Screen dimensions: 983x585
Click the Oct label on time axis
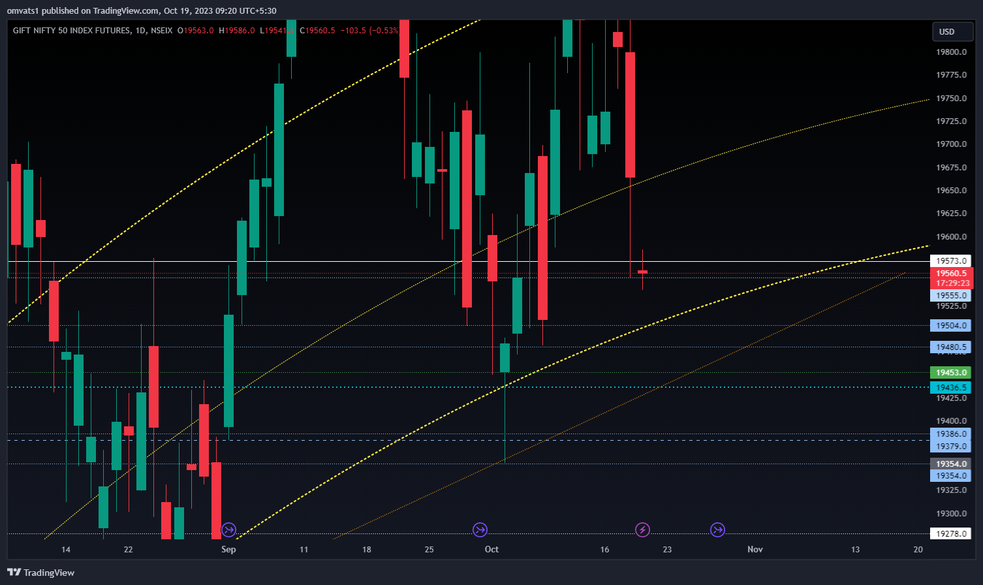[x=492, y=550]
